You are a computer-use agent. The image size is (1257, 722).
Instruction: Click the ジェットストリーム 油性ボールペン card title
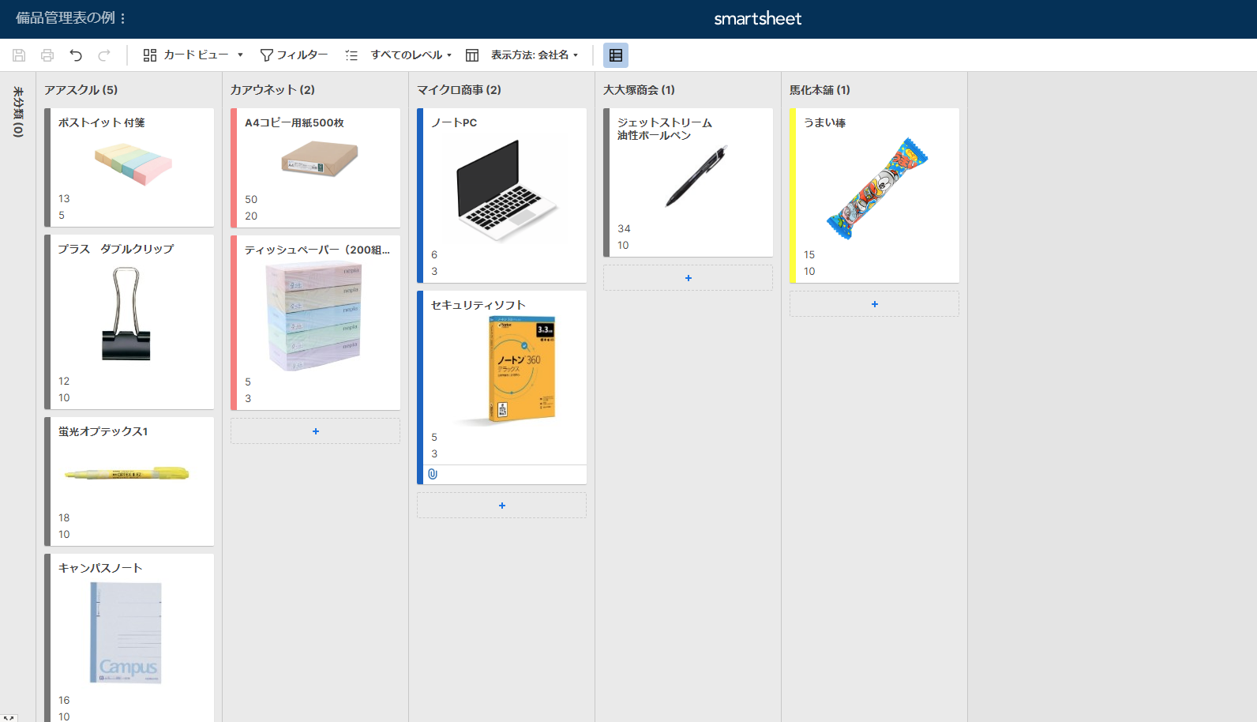click(665, 129)
